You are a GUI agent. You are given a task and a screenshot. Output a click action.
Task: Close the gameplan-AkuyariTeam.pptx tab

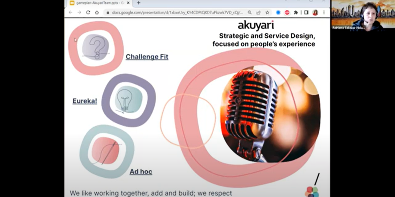click(129, 3)
